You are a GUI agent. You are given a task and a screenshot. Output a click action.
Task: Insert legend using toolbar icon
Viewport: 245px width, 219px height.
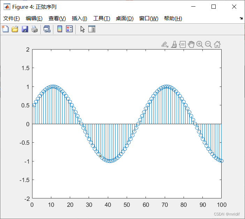(x=69, y=29)
